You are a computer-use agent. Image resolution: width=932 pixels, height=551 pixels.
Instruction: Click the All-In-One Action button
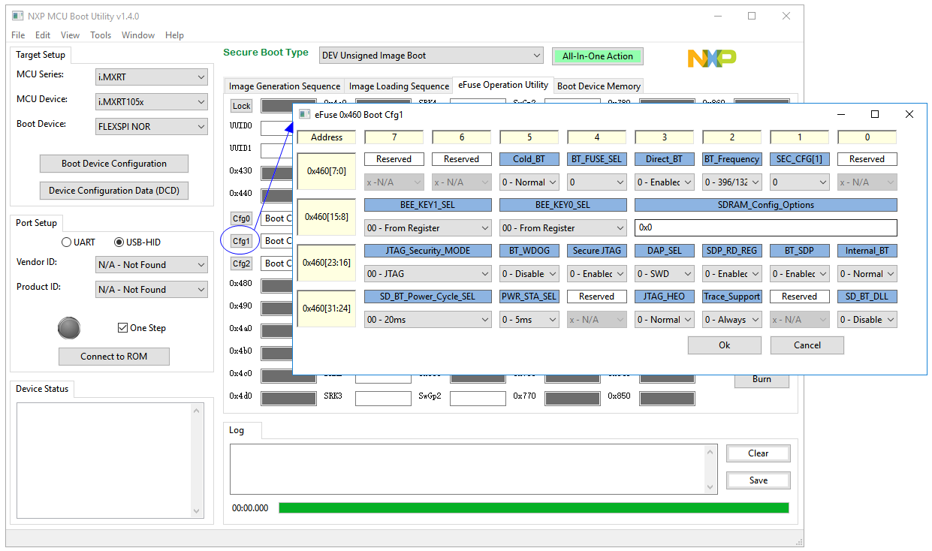coord(598,56)
